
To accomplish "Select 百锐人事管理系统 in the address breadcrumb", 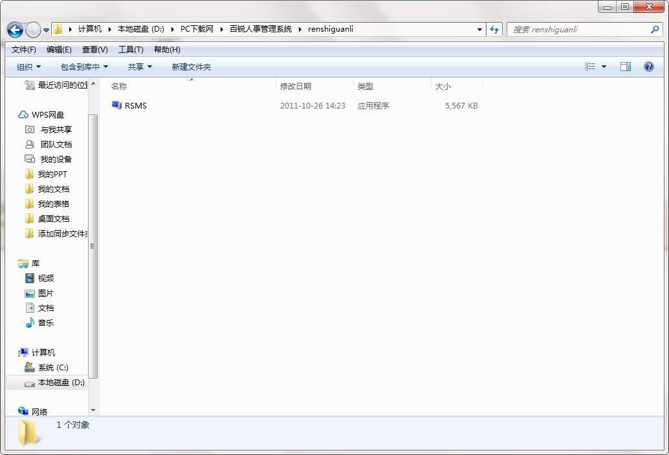I will (x=261, y=29).
